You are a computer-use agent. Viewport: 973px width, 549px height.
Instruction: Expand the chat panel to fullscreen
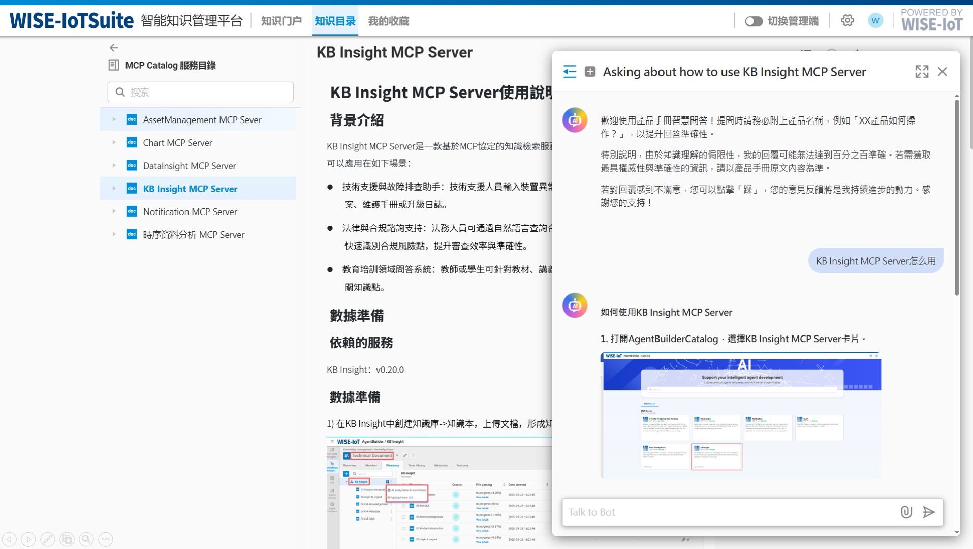[922, 72]
